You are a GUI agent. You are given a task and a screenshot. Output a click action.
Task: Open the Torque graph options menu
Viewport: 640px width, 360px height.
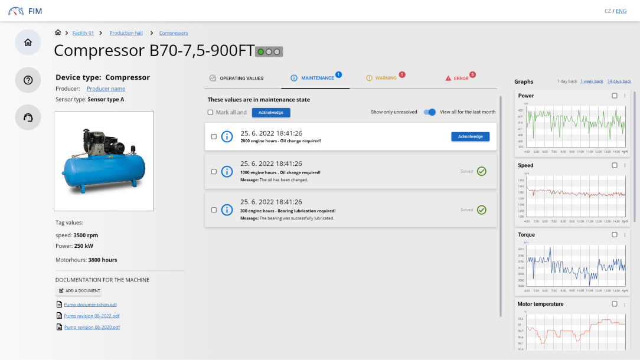[625, 235]
